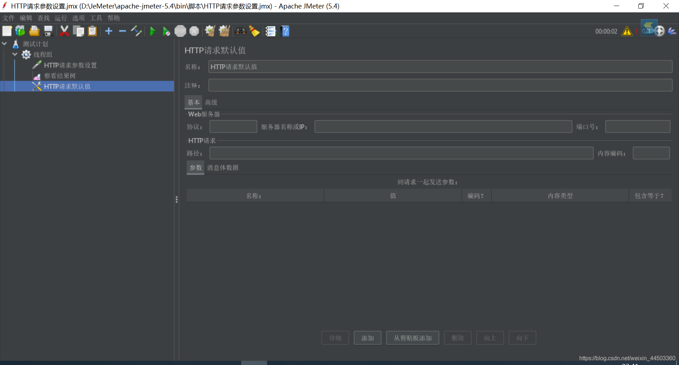The height and width of the screenshot is (365, 679).
Task: Select 察看结果树 listener in tree
Action: click(x=59, y=76)
